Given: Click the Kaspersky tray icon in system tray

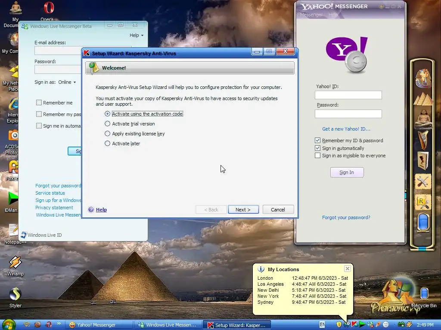Looking at the screenshot, I should click(x=354, y=325).
